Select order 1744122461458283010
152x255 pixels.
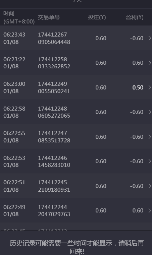point(54,161)
